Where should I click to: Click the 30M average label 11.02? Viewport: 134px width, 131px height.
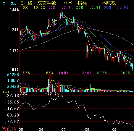123,7
